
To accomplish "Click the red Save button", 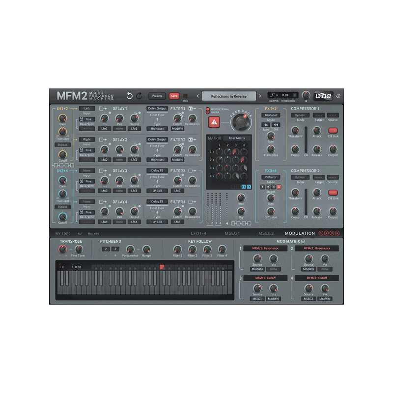I will pyautogui.click(x=174, y=96).
